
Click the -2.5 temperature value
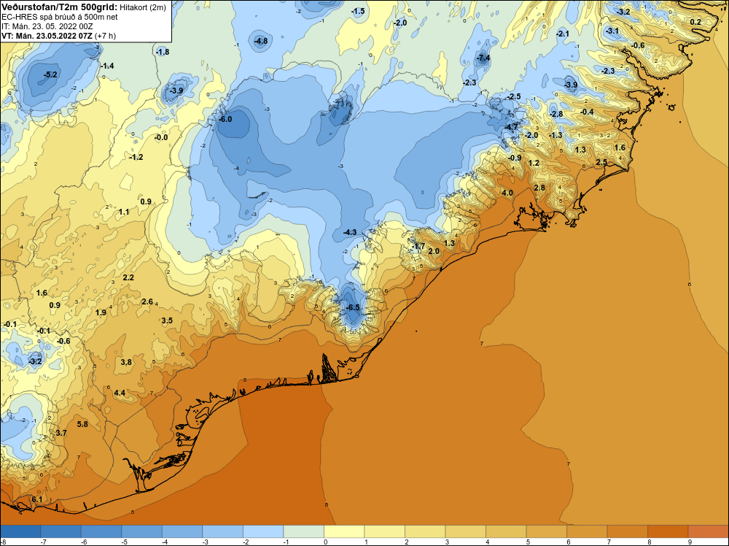[514, 97]
